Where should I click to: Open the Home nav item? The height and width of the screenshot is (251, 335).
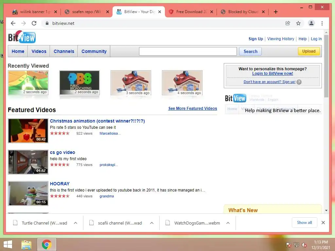(18, 51)
